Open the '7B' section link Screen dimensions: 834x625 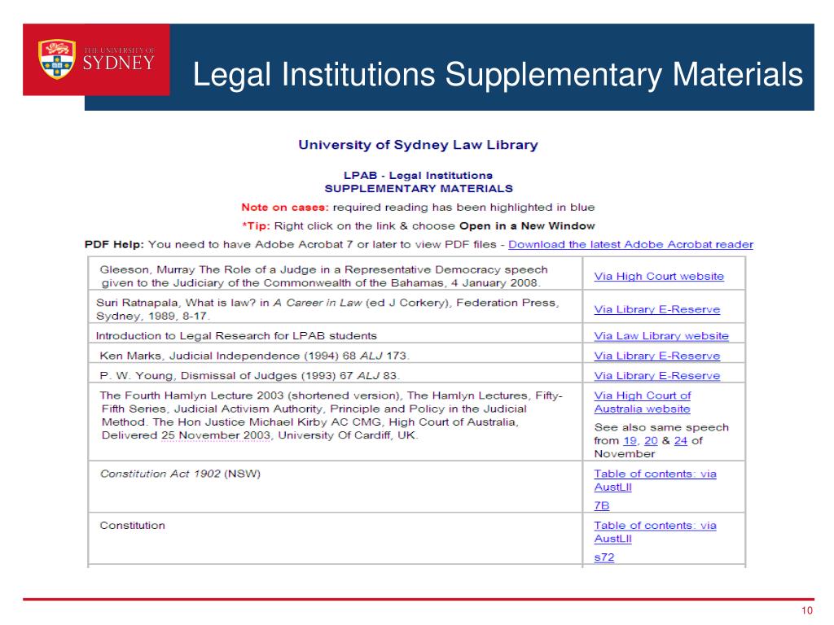point(602,505)
